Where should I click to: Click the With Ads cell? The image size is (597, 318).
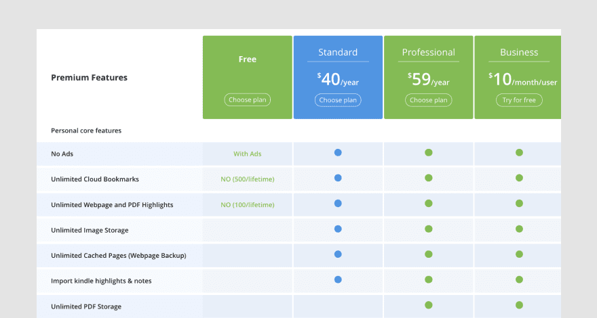[x=248, y=154]
